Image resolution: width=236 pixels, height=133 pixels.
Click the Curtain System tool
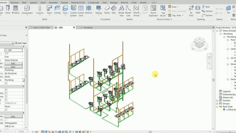[x=73, y=11]
